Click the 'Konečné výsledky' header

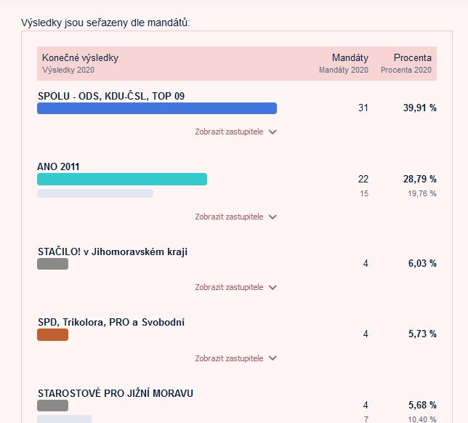pos(80,57)
